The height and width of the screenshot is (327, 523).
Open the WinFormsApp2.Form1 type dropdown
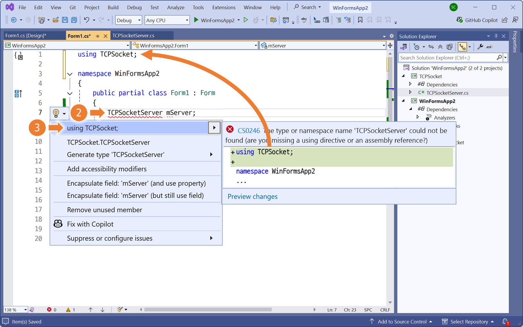195,45
